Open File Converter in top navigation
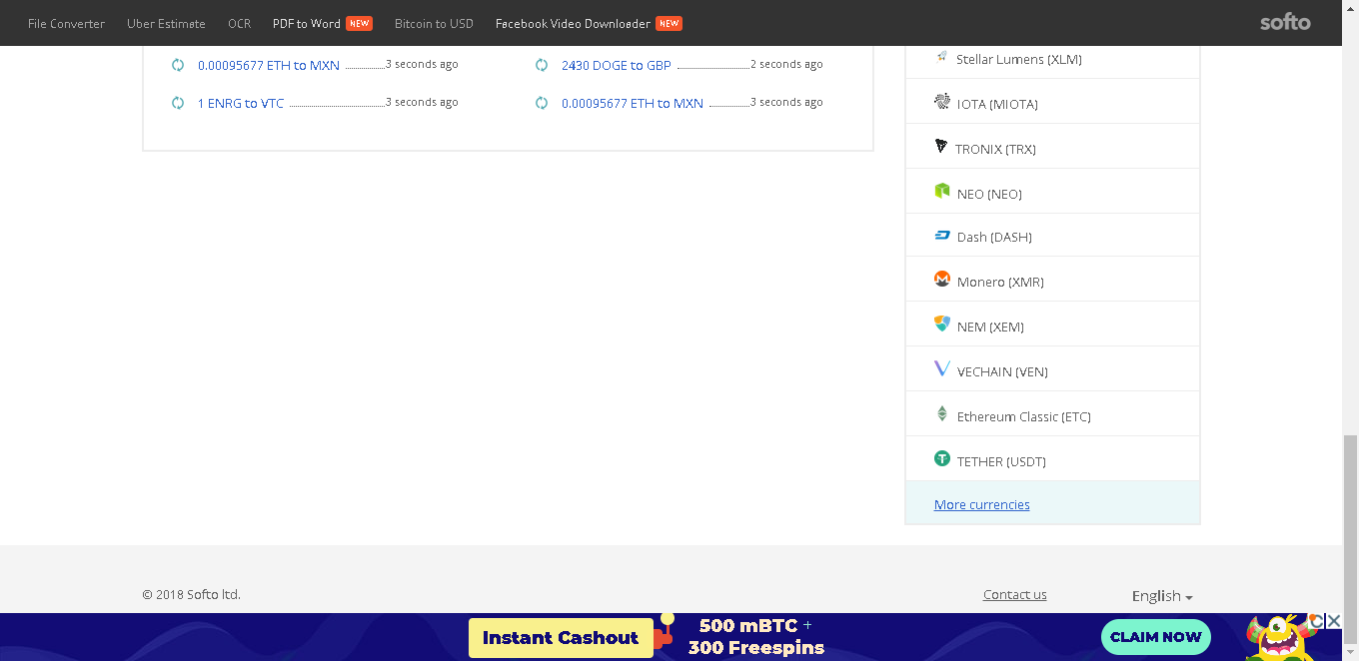 [66, 23]
